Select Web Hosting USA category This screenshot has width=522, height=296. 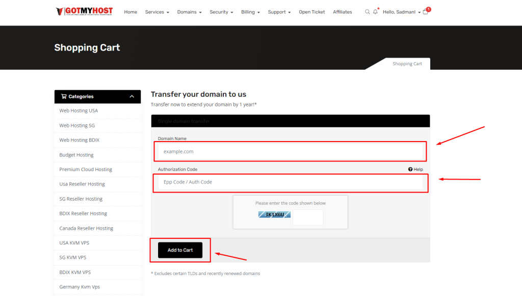(x=79, y=111)
